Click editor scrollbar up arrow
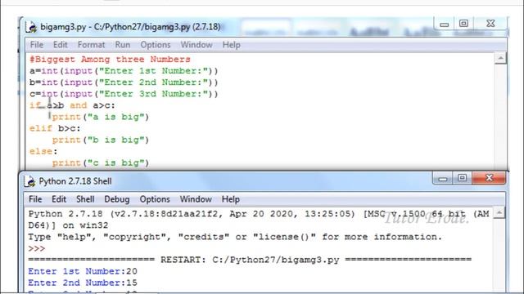 tap(500, 59)
